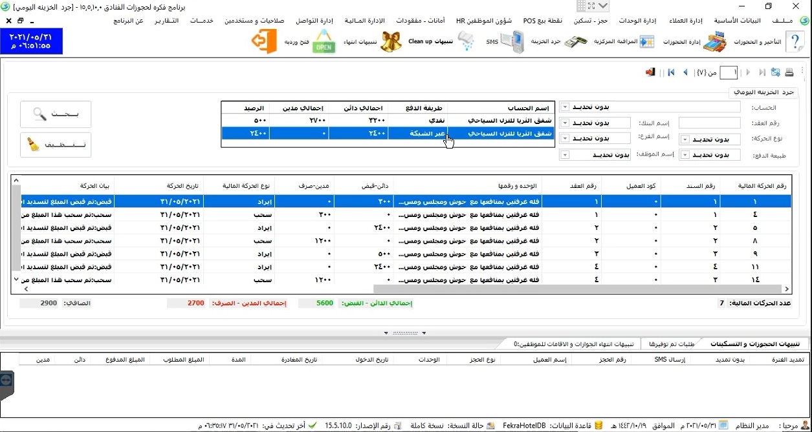
Task: Expand the account (الحساب) dropdown
Action: coord(565,107)
